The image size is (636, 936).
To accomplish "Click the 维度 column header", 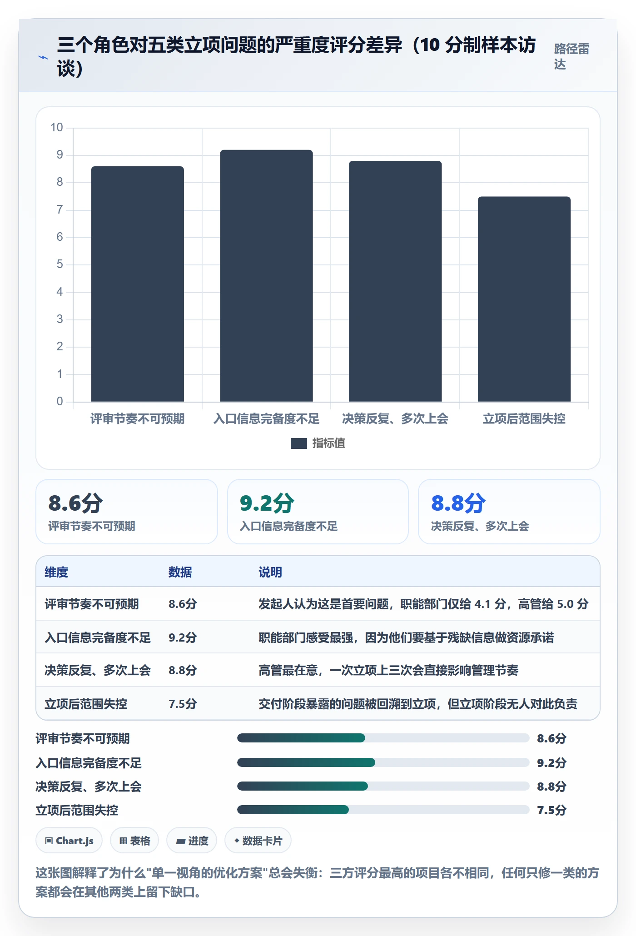I will tap(56, 572).
